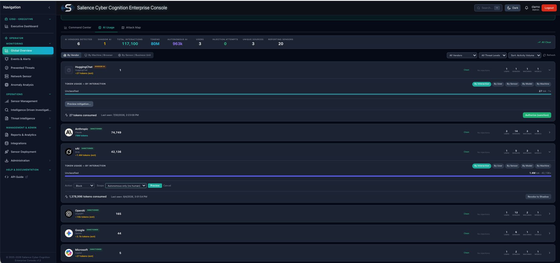The image size is (560, 263).
Task: Open Threat Intelligence menu item
Action: 28,118
